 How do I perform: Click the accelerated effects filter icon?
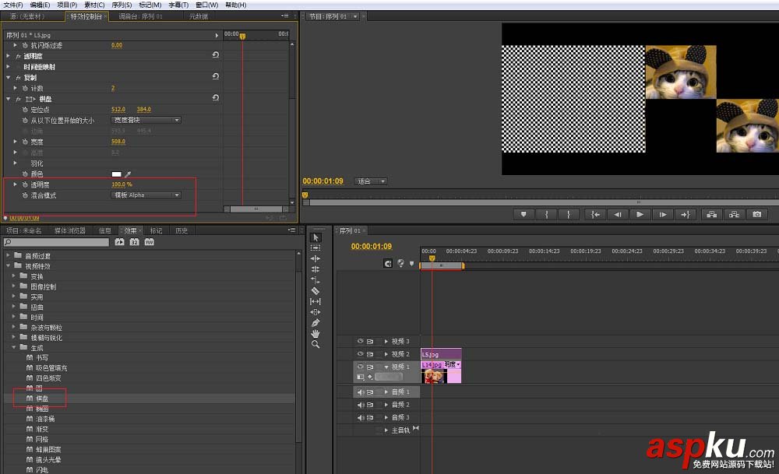pos(120,242)
